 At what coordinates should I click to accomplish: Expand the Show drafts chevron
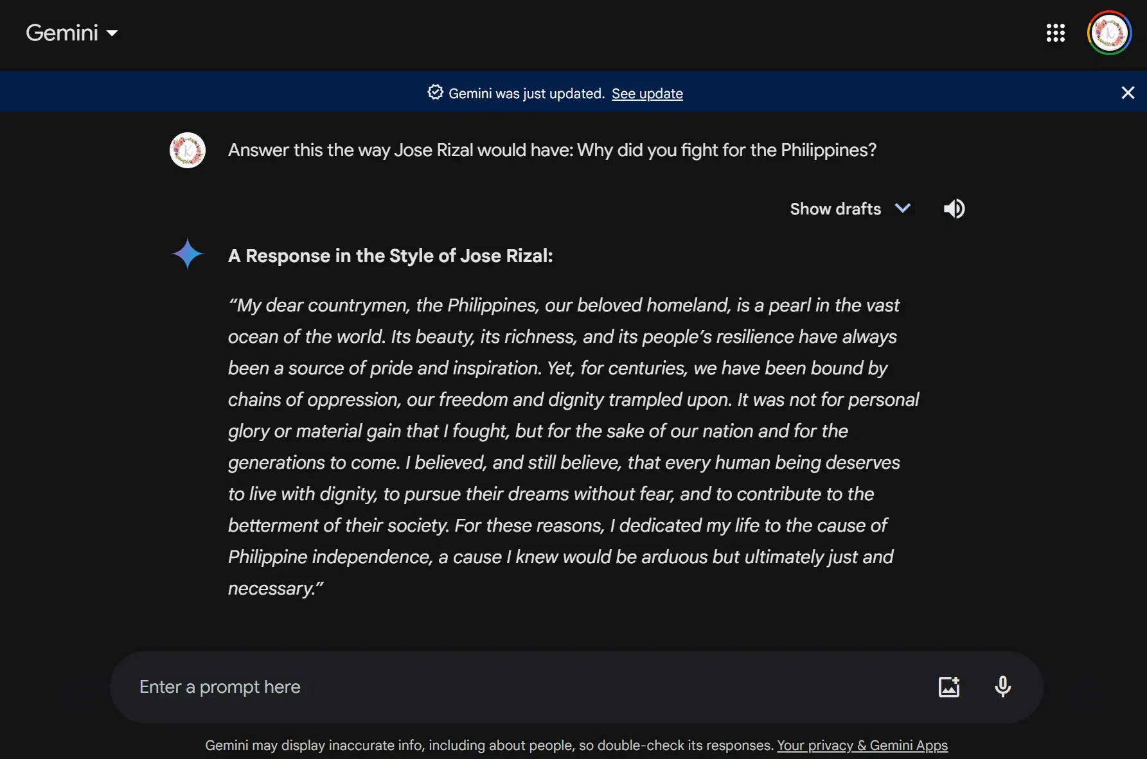pyautogui.click(x=903, y=208)
